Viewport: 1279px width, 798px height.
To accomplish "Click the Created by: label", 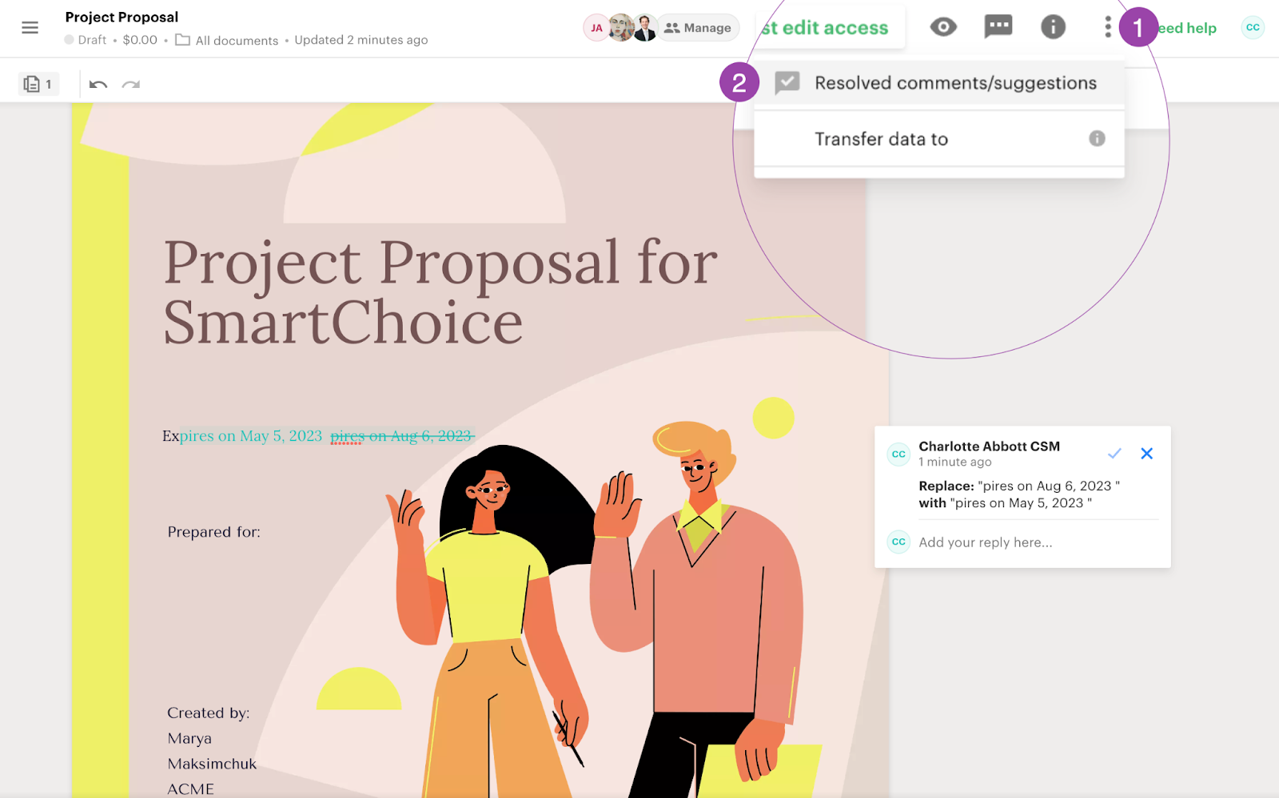I will click(x=209, y=713).
